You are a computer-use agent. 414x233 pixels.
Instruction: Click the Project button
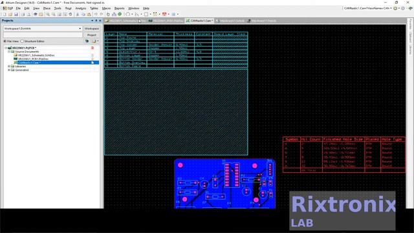coord(92,35)
